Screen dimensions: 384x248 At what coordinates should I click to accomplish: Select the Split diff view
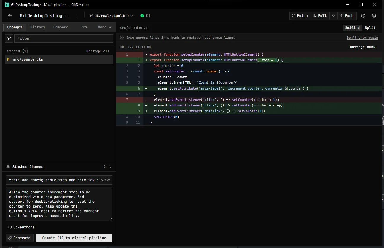click(x=370, y=28)
